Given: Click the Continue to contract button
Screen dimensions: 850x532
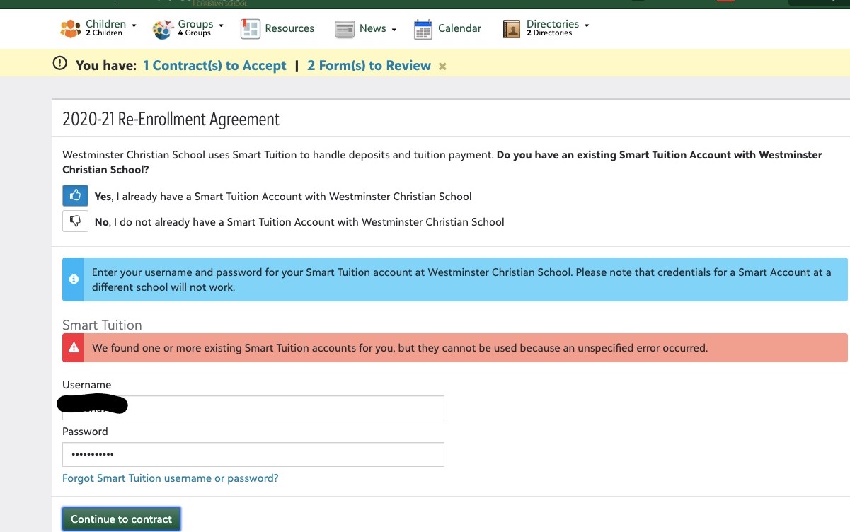Looking at the screenshot, I should pos(122,519).
